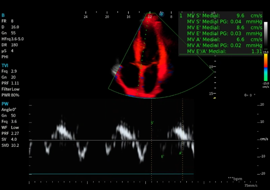Image resolution: width=270 pixels, height=190 pixels.
Task: Click the 'Gn 50' PW gain
Action: 9,116
